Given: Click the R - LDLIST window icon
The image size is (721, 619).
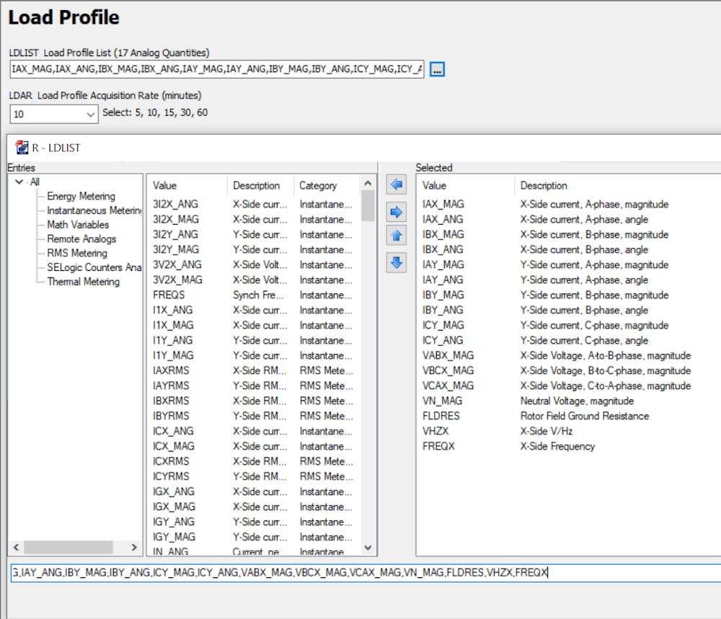Looking at the screenshot, I should coord(22,148).
